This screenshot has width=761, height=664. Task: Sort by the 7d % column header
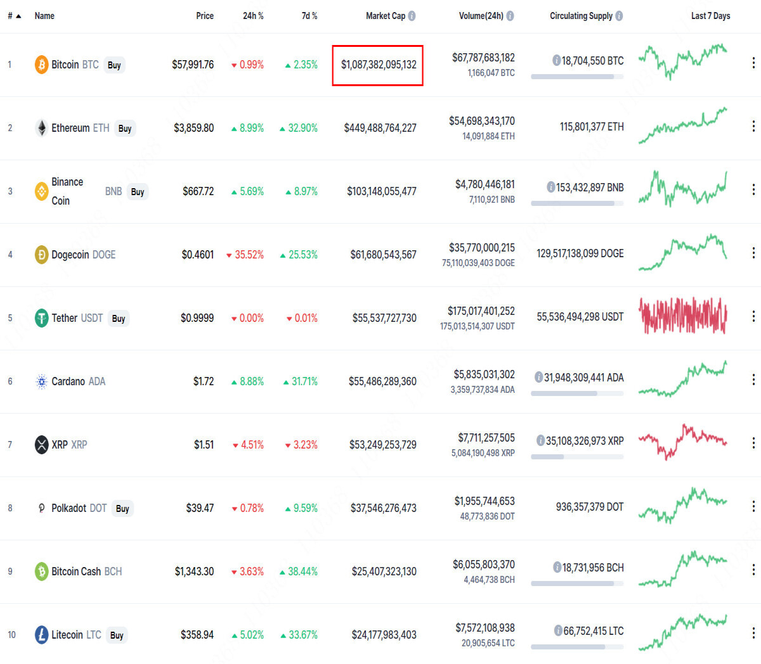309,16
